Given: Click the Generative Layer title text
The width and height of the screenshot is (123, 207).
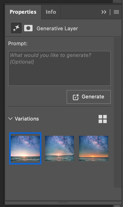Looking at the screenshot, I should click(x=57, y=28).
